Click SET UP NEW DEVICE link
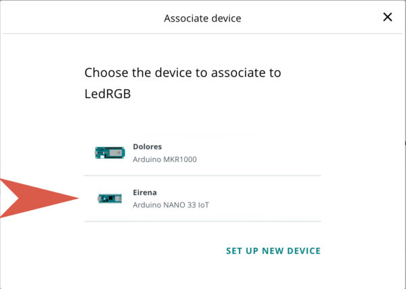Viewport: 406px width, 289px height. click(273, 251)
